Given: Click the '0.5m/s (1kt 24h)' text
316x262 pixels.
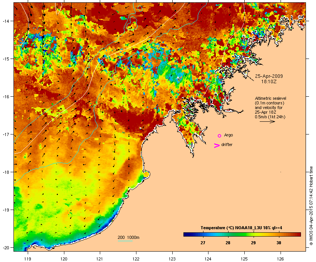Looking at the screenshot, I should [270, 117].
